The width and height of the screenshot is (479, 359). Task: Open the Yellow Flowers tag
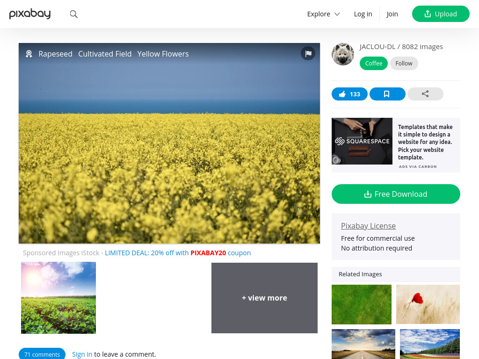(163, 54)
